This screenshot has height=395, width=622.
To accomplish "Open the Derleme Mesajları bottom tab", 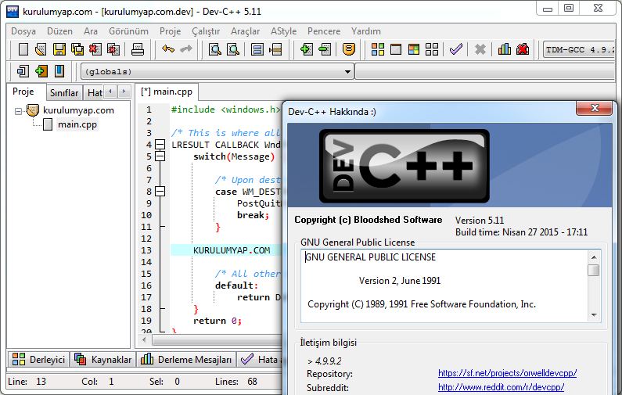I will pos(186,359).
